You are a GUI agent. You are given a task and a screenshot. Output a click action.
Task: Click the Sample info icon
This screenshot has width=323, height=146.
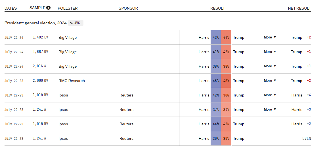coord(49,8)
